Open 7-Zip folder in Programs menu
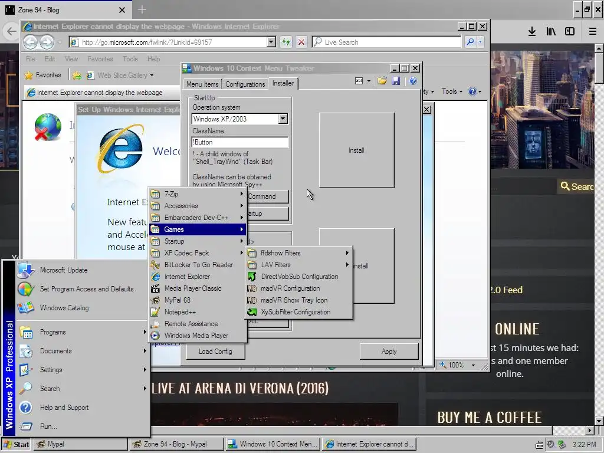The height and width of the screenshot is (453, 604). point(198,193)
